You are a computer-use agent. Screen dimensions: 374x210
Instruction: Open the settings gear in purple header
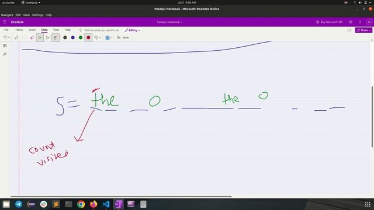click(351, 22)
